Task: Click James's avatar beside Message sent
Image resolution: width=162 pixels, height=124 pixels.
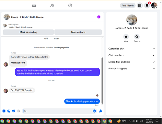Action: coord(6,64)
